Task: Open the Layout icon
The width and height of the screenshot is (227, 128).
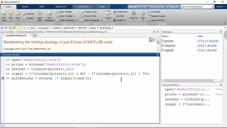Action: click(108, 13)
